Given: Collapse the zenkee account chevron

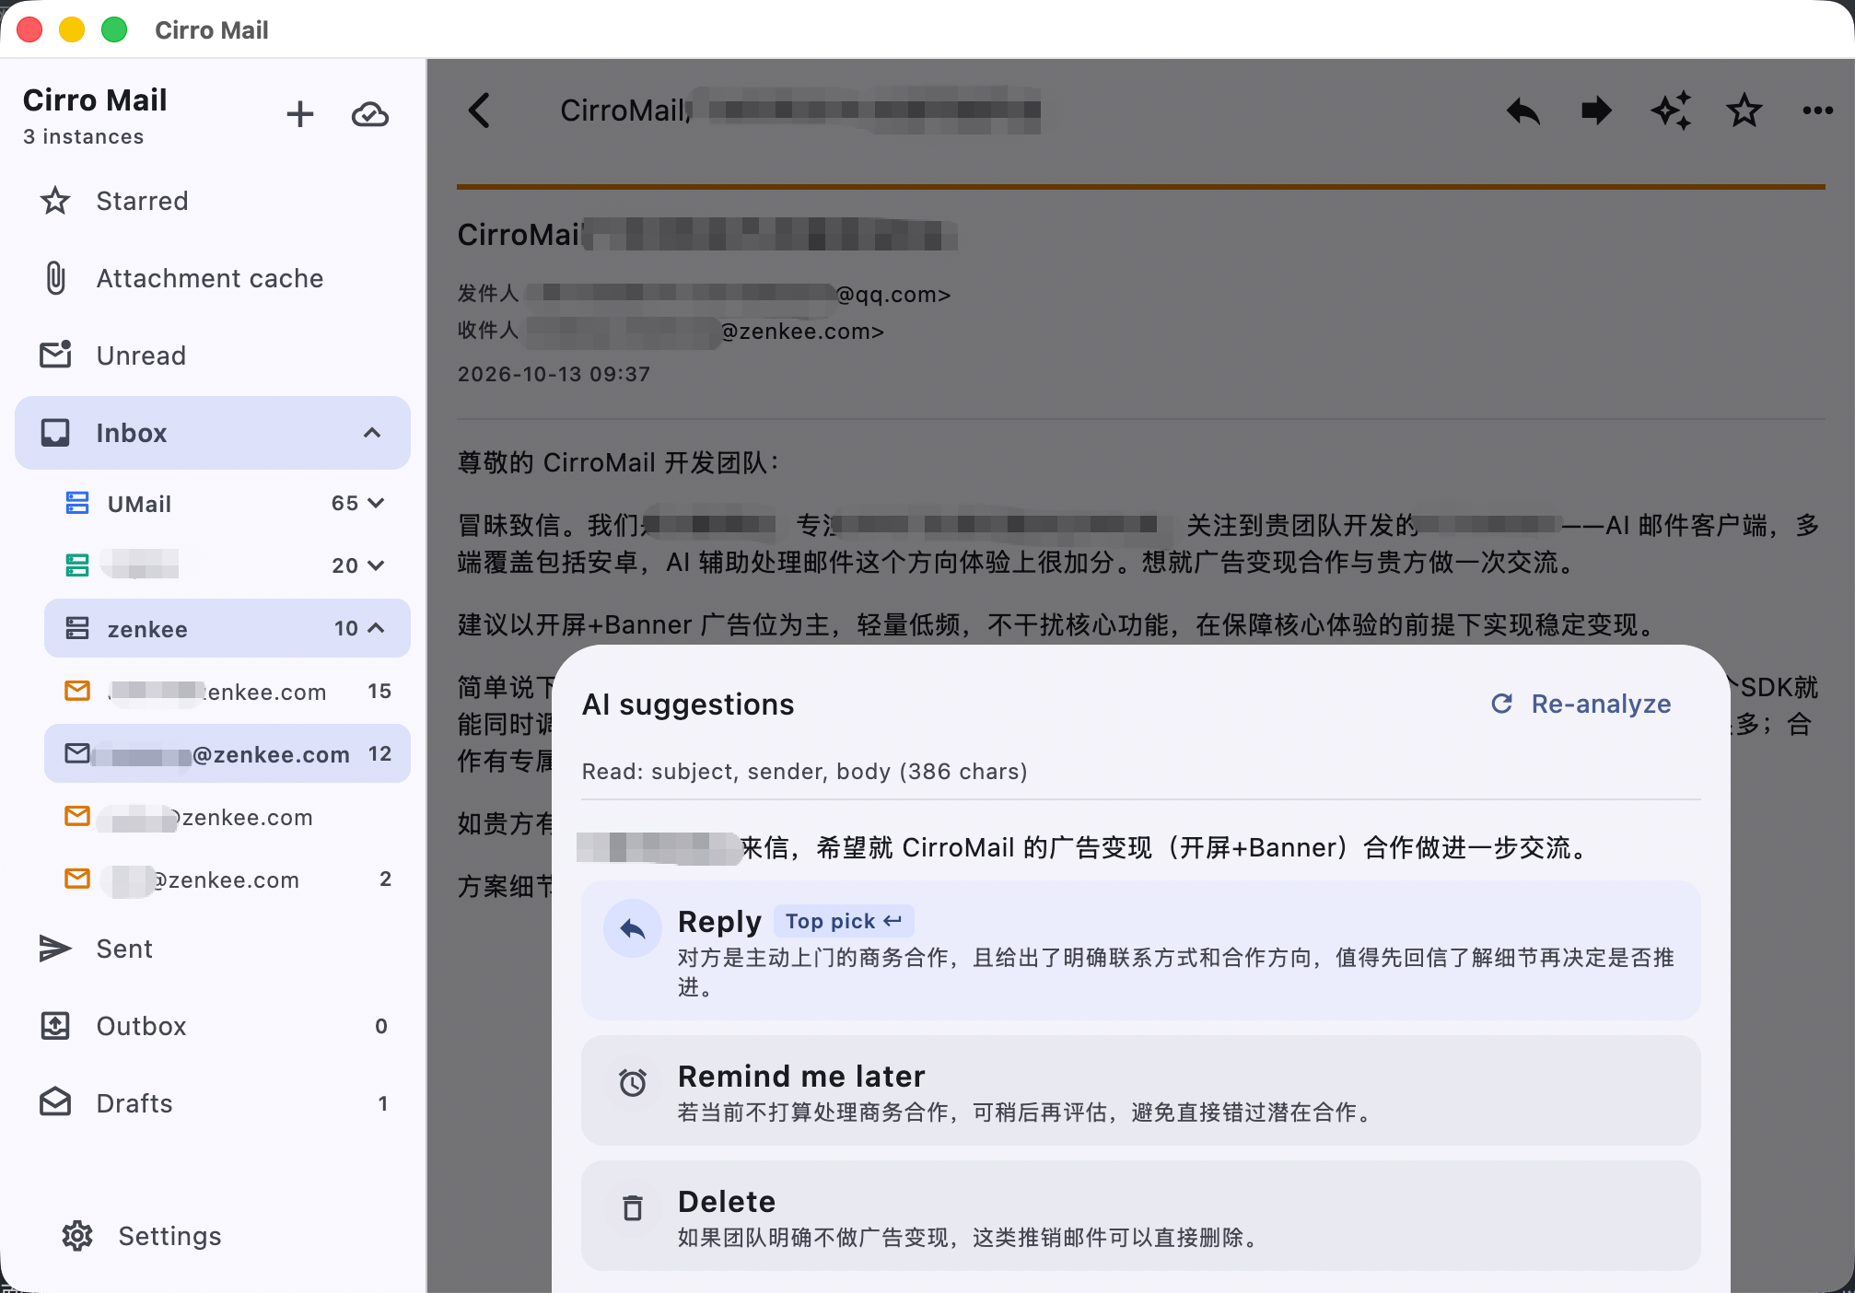Looking at the screenshot, I should point(376,628).
